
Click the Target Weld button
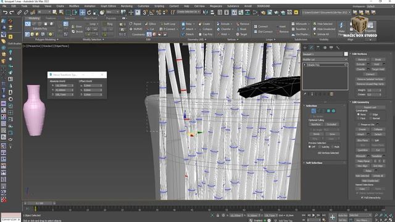[378, 69]
